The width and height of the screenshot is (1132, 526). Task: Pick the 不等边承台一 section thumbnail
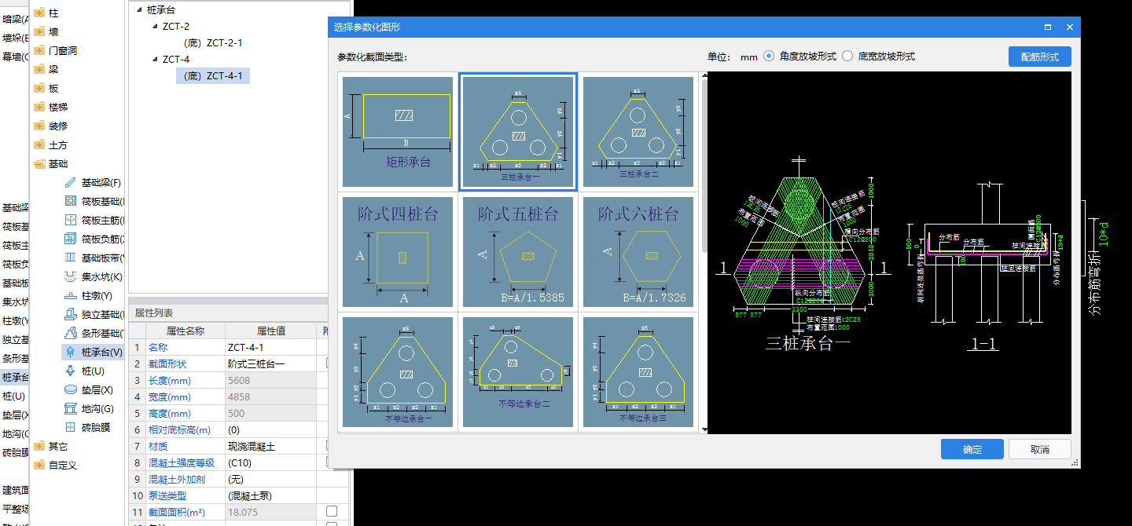click(x=398, y=372)
